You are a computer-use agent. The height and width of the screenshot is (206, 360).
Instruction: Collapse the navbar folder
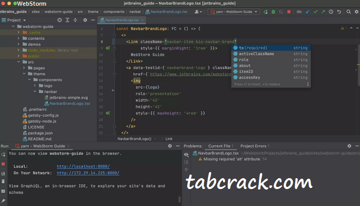click(x=34, y=92)
